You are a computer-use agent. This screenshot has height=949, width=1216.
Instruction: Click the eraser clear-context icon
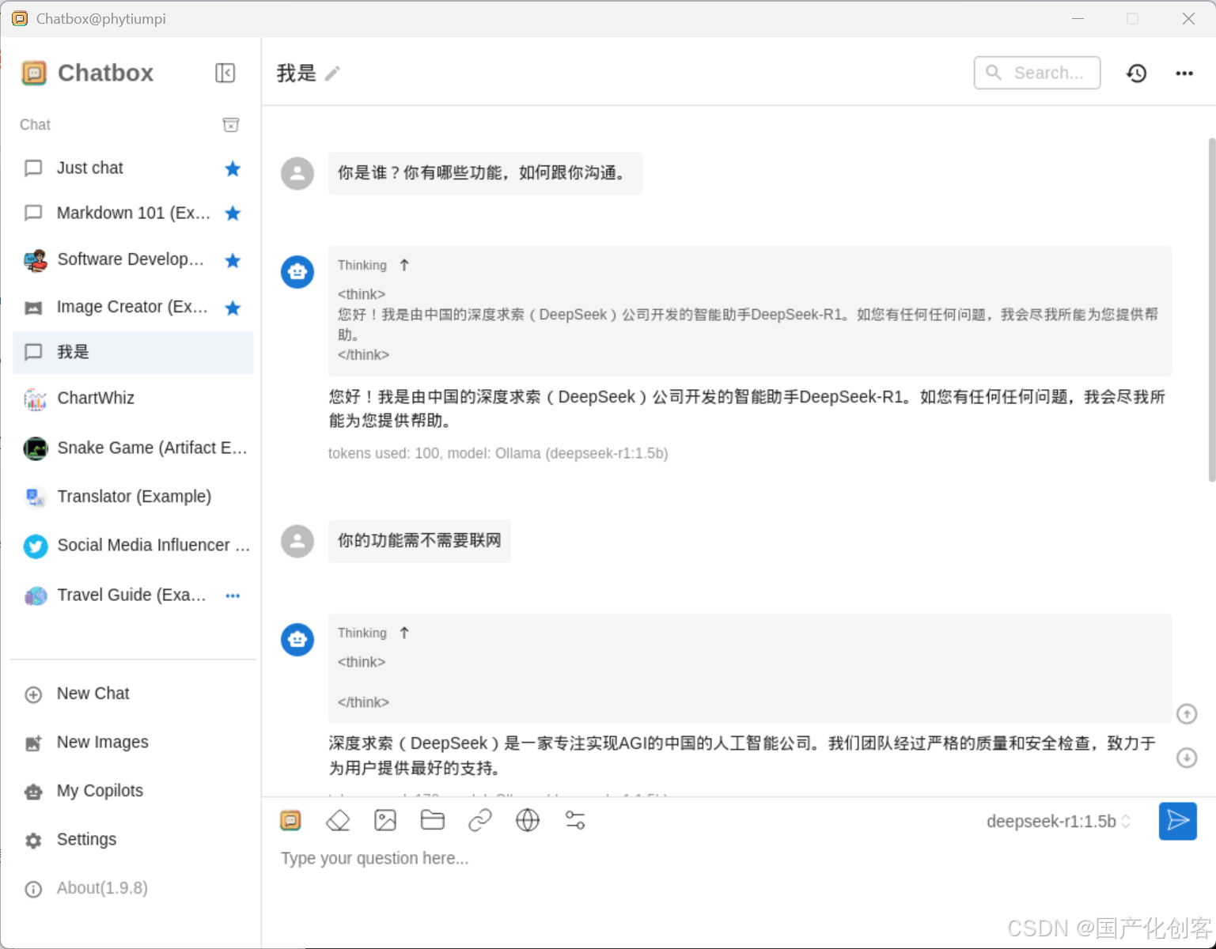point(338,821)
